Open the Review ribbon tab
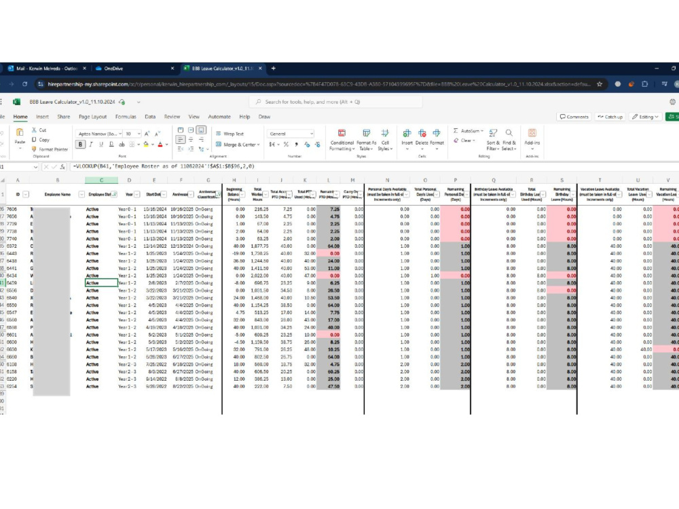The image size is (679, 509). (172, 117)
